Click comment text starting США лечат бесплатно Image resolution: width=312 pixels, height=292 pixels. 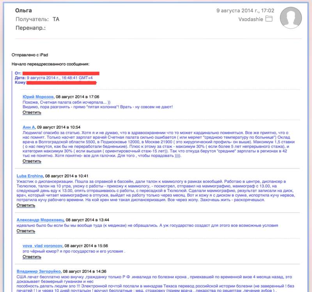coord(156,284)
